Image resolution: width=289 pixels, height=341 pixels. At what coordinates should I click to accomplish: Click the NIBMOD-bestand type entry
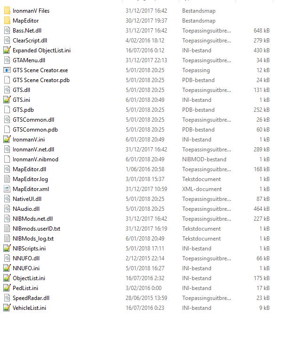pyautogui.click(x=204, y=159)
